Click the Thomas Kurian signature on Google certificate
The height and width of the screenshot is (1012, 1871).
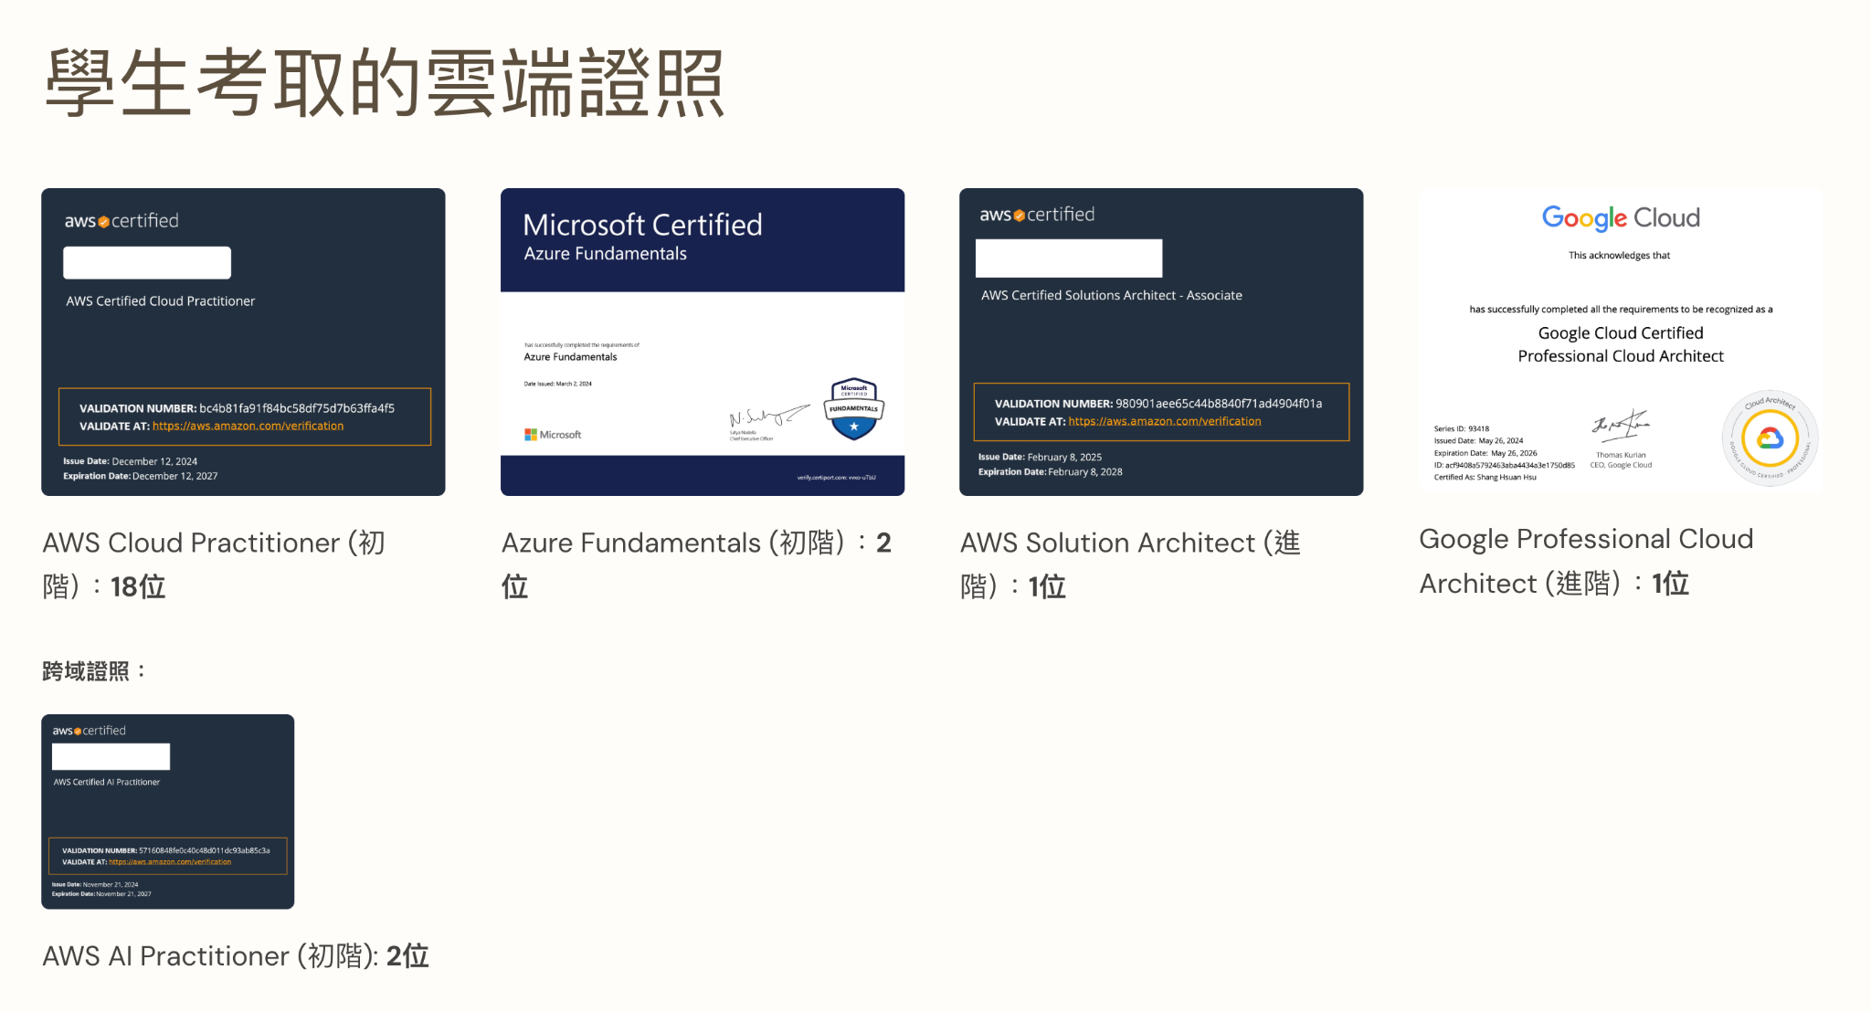[x=1621, y=425]
